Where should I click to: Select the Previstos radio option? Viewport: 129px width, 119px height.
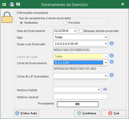tap(65, 23)
